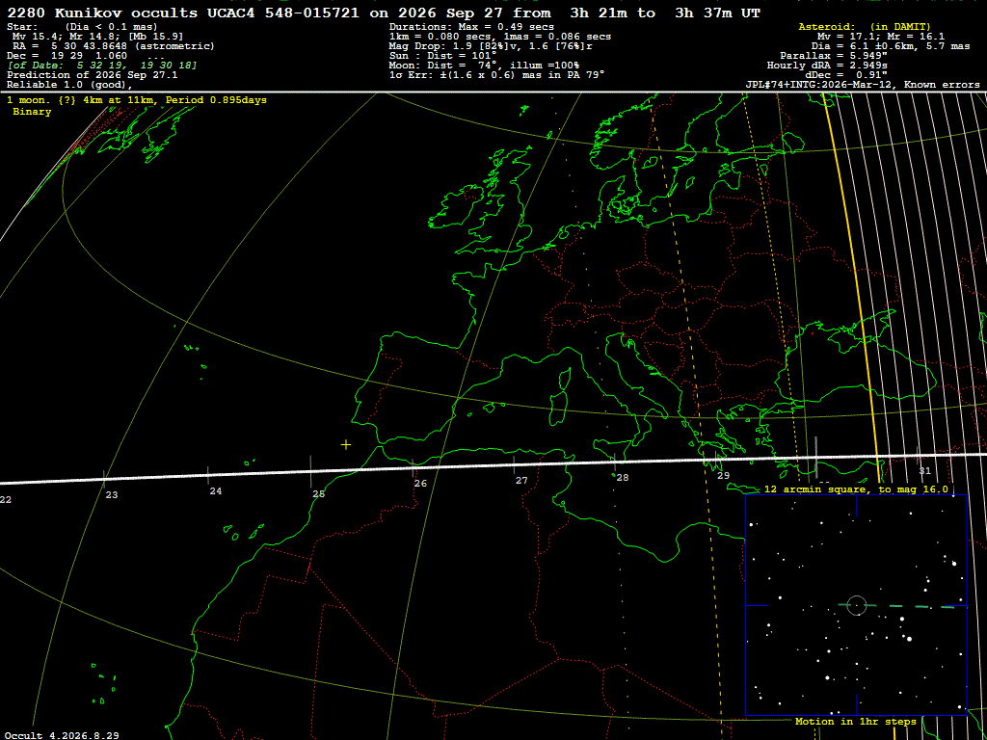Image resolution: width=987 pixels, height=740 pixels.
Task: Click the '1 moon' satellite info line
Action: point(137,100)
